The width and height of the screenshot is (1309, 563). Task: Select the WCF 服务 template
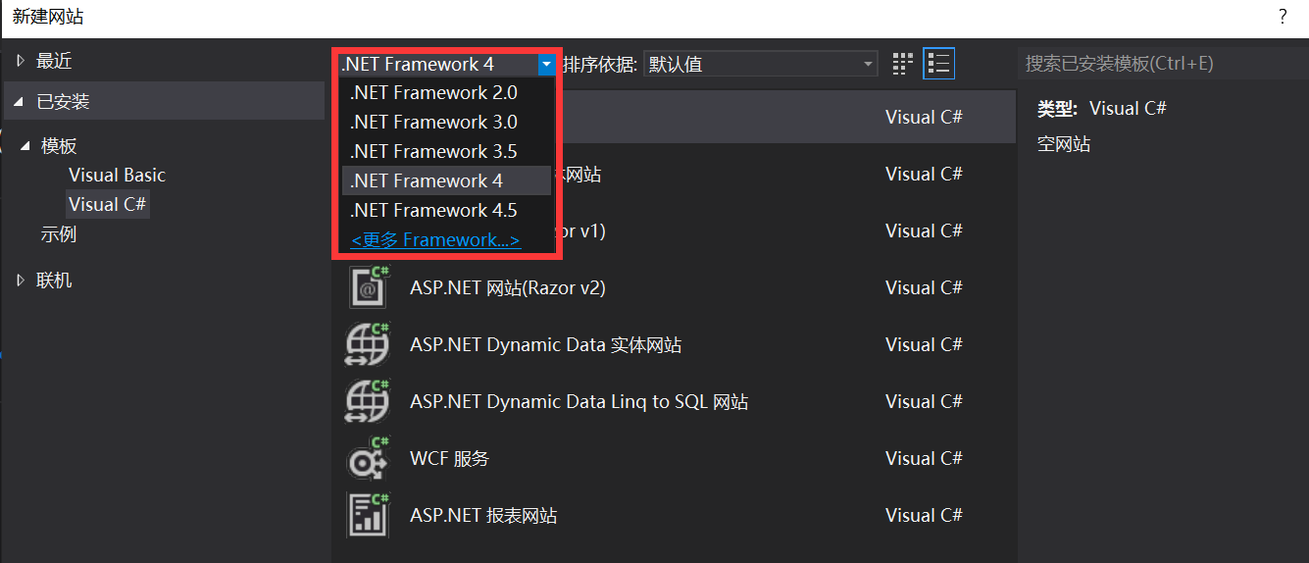click(x=674, y=459)
